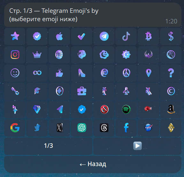This screenshot has height=177, width=184.
Task: Click the 1/3 page indicator button
Action: click(x=48, y=146)
